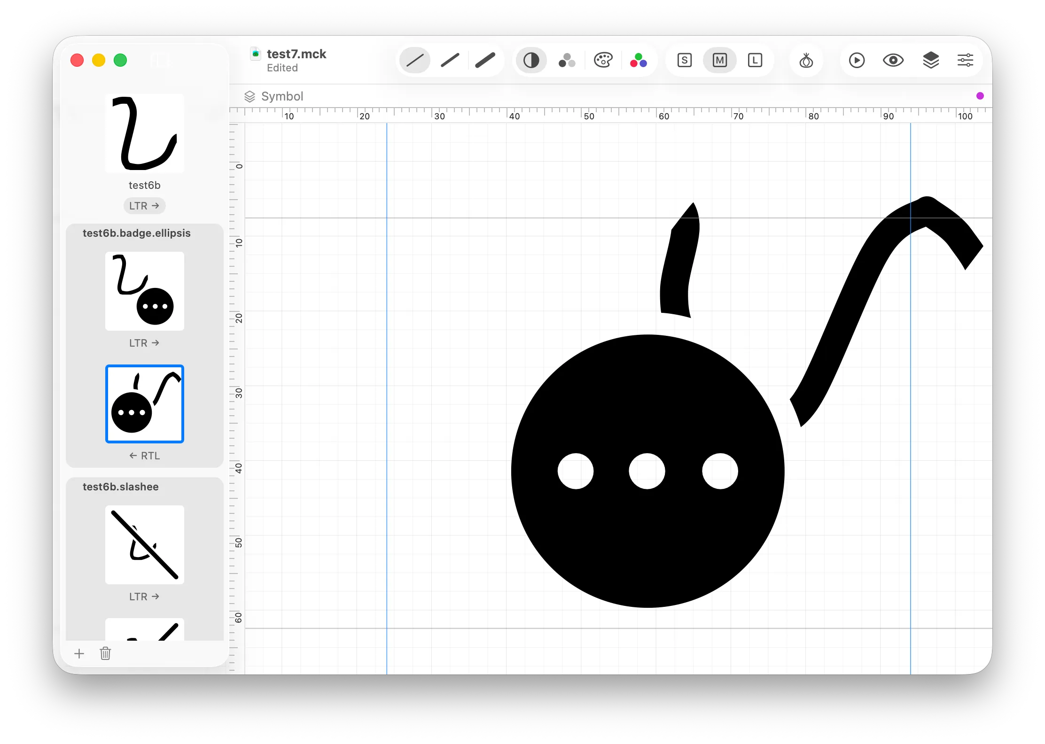
Task: Open the sliders settings panel
Action: coord(966,60)
